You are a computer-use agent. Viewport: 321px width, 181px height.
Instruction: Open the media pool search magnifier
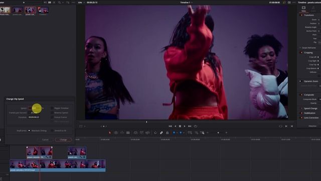(59, 3)
